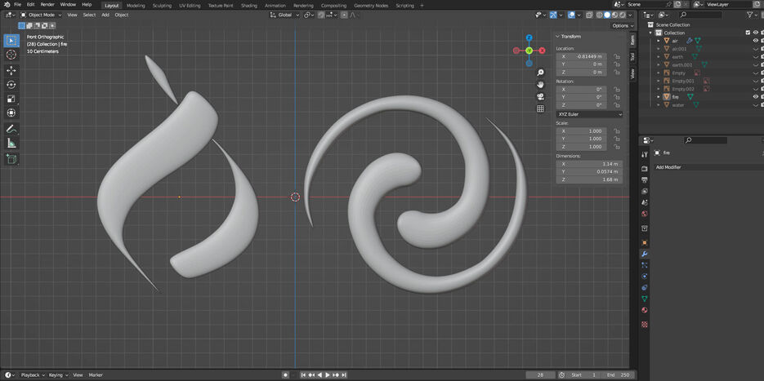The height and width of the screenshot is (381, 764).
Task: Open the Material properties tab icon
Action: pos(645,310)
